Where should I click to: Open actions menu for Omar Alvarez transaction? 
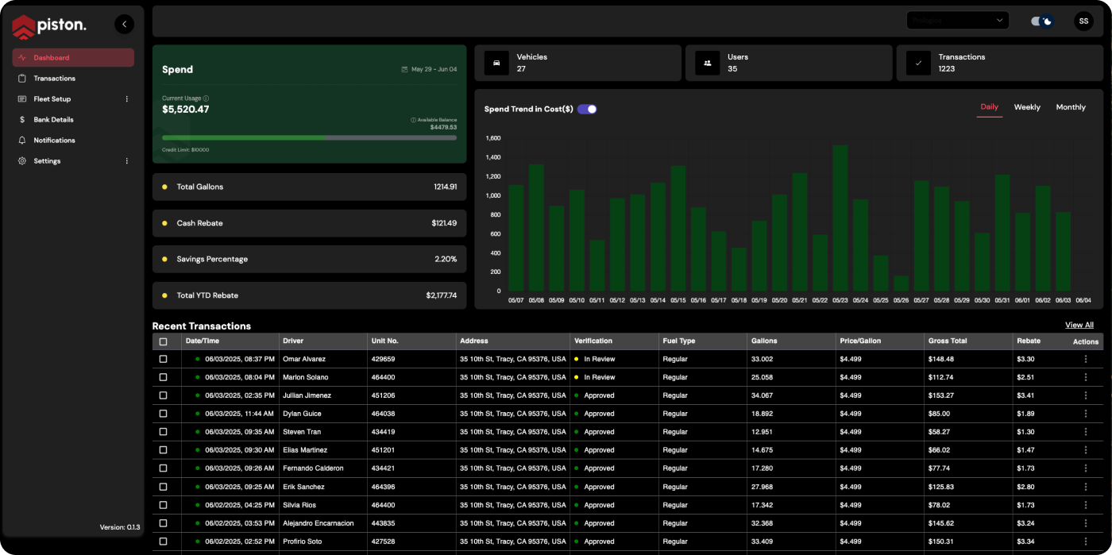pos(1086,359)
